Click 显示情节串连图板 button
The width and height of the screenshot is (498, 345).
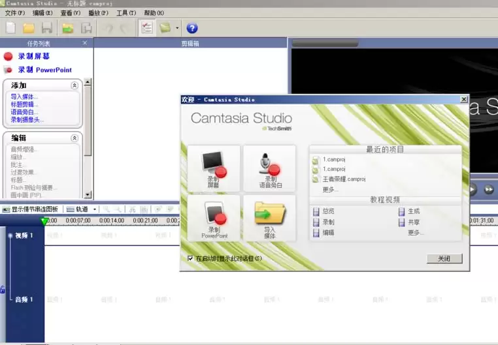tap(31, 209)
